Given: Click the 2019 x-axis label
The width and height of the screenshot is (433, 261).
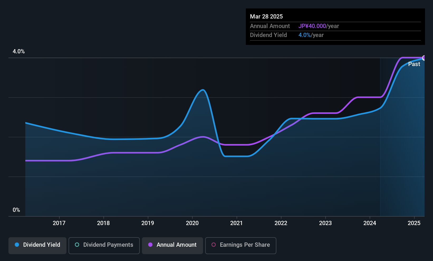Looking at the screenshot, I should pyautogui.click(x=148, y=223).
